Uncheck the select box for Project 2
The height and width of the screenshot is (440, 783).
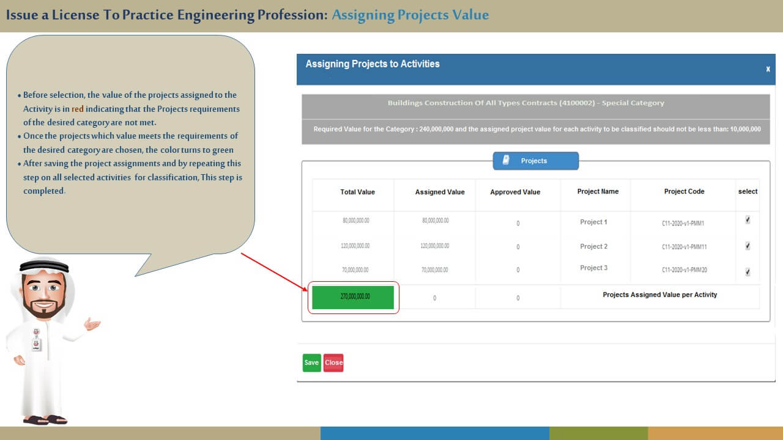(x=748, y=246)
